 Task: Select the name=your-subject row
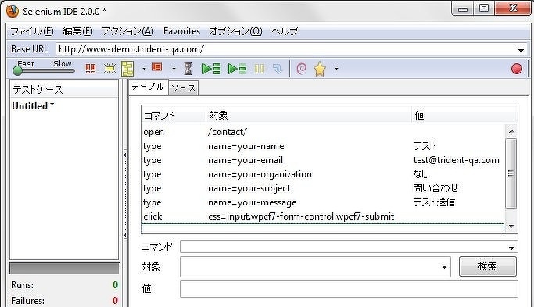click(x=323, y=188)
